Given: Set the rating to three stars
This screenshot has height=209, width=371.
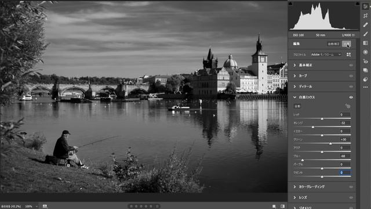Looking at the screenshot, I should 141,207.
